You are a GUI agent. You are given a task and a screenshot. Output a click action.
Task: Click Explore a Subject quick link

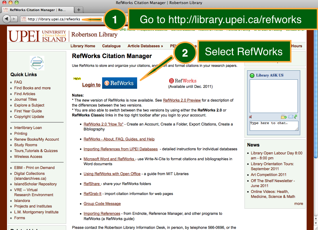tap(29, 105)
